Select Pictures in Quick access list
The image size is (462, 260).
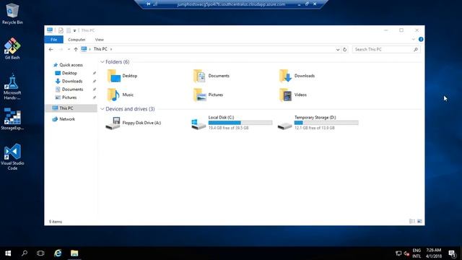pyautogui.click(x=66, y=97)
